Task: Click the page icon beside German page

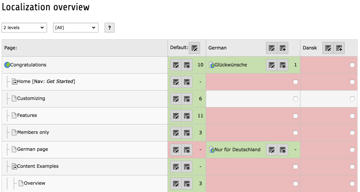Action: click(14, 149)
